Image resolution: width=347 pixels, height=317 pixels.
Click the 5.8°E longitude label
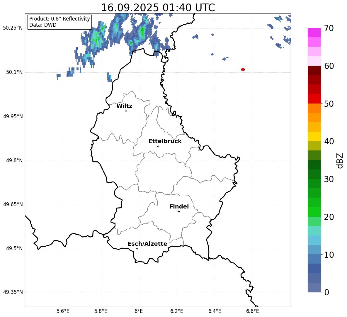point(101,311)
